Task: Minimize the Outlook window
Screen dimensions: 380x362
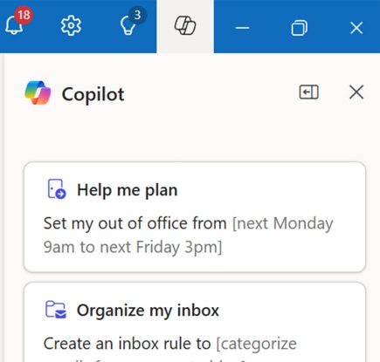Action: [242, 28]
